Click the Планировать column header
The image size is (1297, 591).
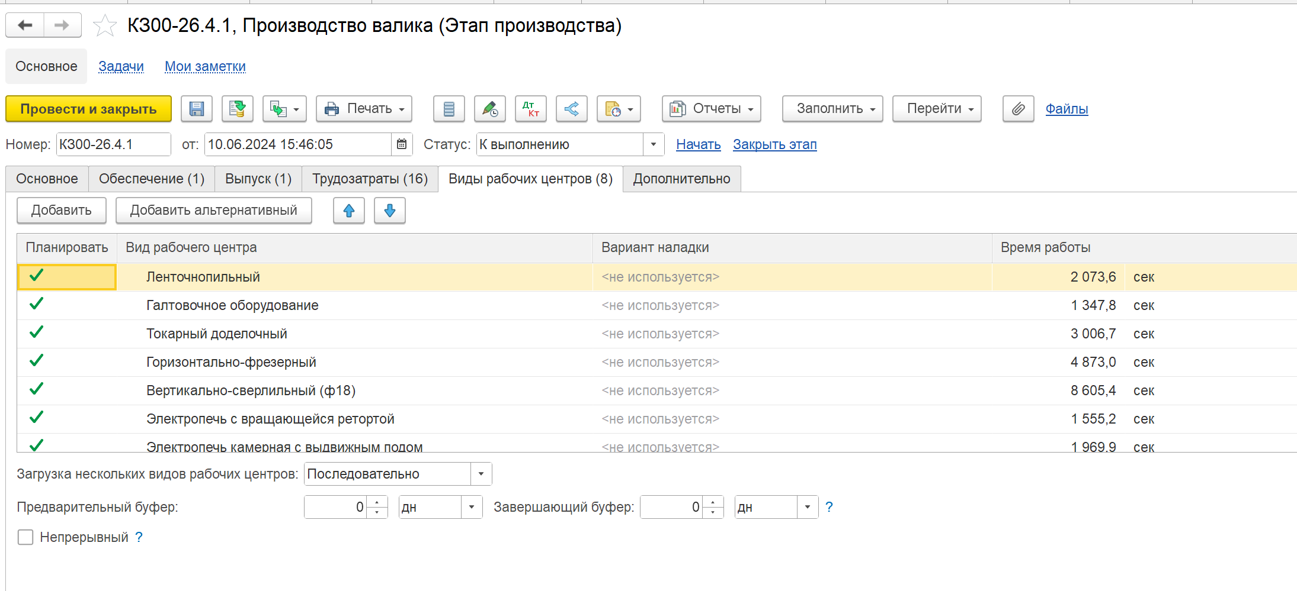tap(67, 248)
